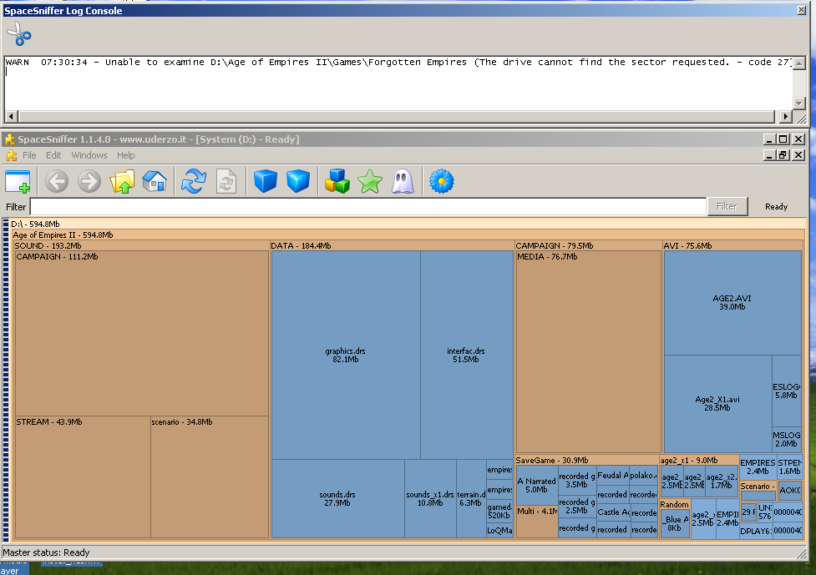Select the A Narrated 5.0Mb block
This screenshot has width=816, height=575.
pos(536,486)
